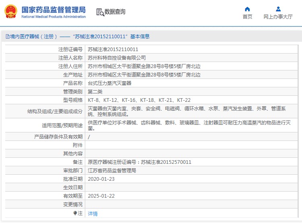Click the 注册证编号 row label

tap(70, 50)
